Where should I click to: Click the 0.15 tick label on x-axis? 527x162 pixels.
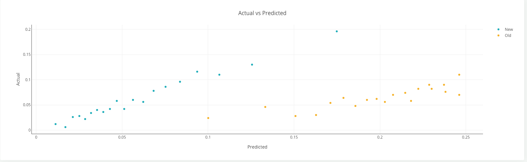click(x=294, y=137)
